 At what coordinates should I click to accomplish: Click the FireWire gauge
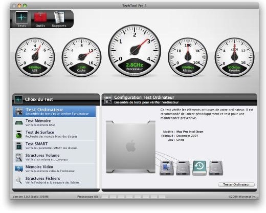point(234,57)
